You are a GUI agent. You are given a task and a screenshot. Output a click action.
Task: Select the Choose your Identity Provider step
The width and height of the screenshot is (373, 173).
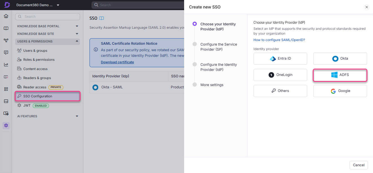pyautogui.click(x=218, y=26)
